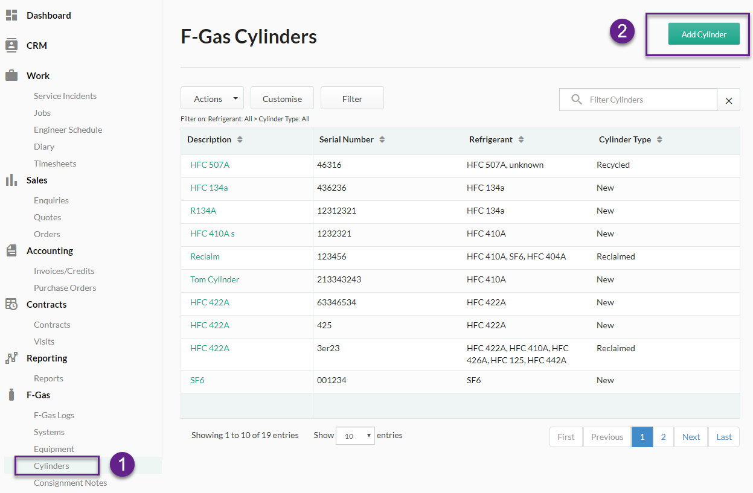Screen dimensions: 753x493
Task: Open Orders under Sales
Action: pos(47,234)
